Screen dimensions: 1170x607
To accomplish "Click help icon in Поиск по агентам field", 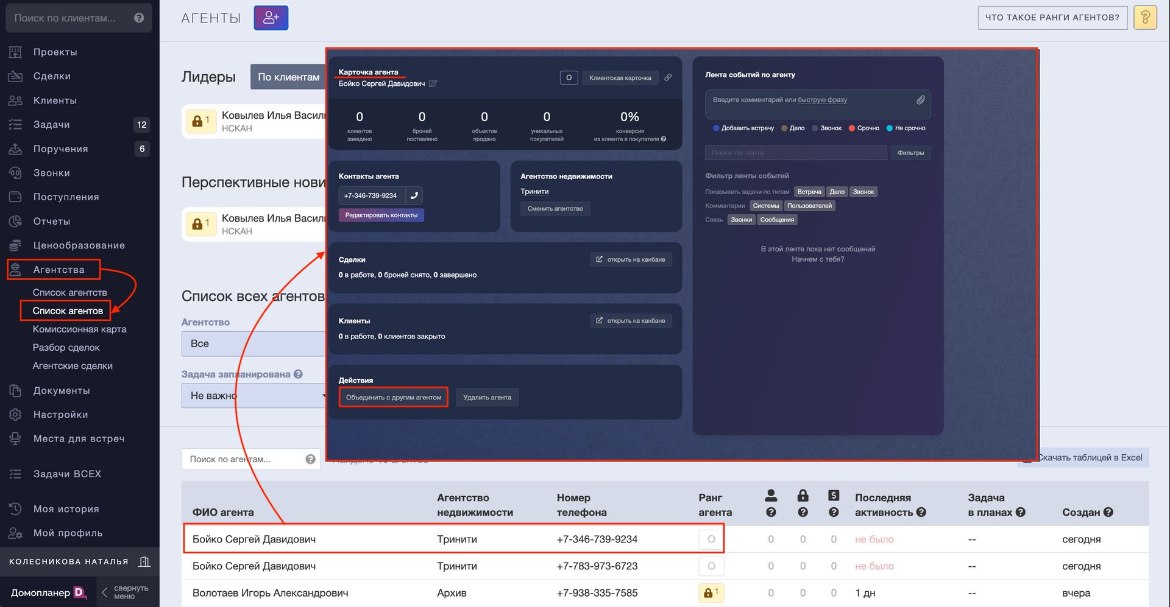I will tap(310, 459).
